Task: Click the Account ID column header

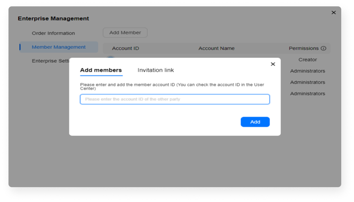Action: tap(125, 48)
